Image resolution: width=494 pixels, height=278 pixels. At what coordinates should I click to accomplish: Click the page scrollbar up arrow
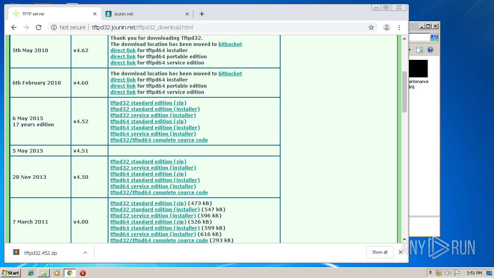pyautogui.click(x=404, y=39)
